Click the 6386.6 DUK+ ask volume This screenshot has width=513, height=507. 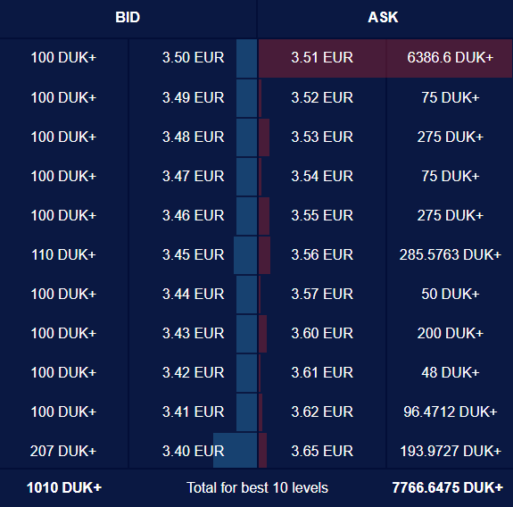coord(451,58)
